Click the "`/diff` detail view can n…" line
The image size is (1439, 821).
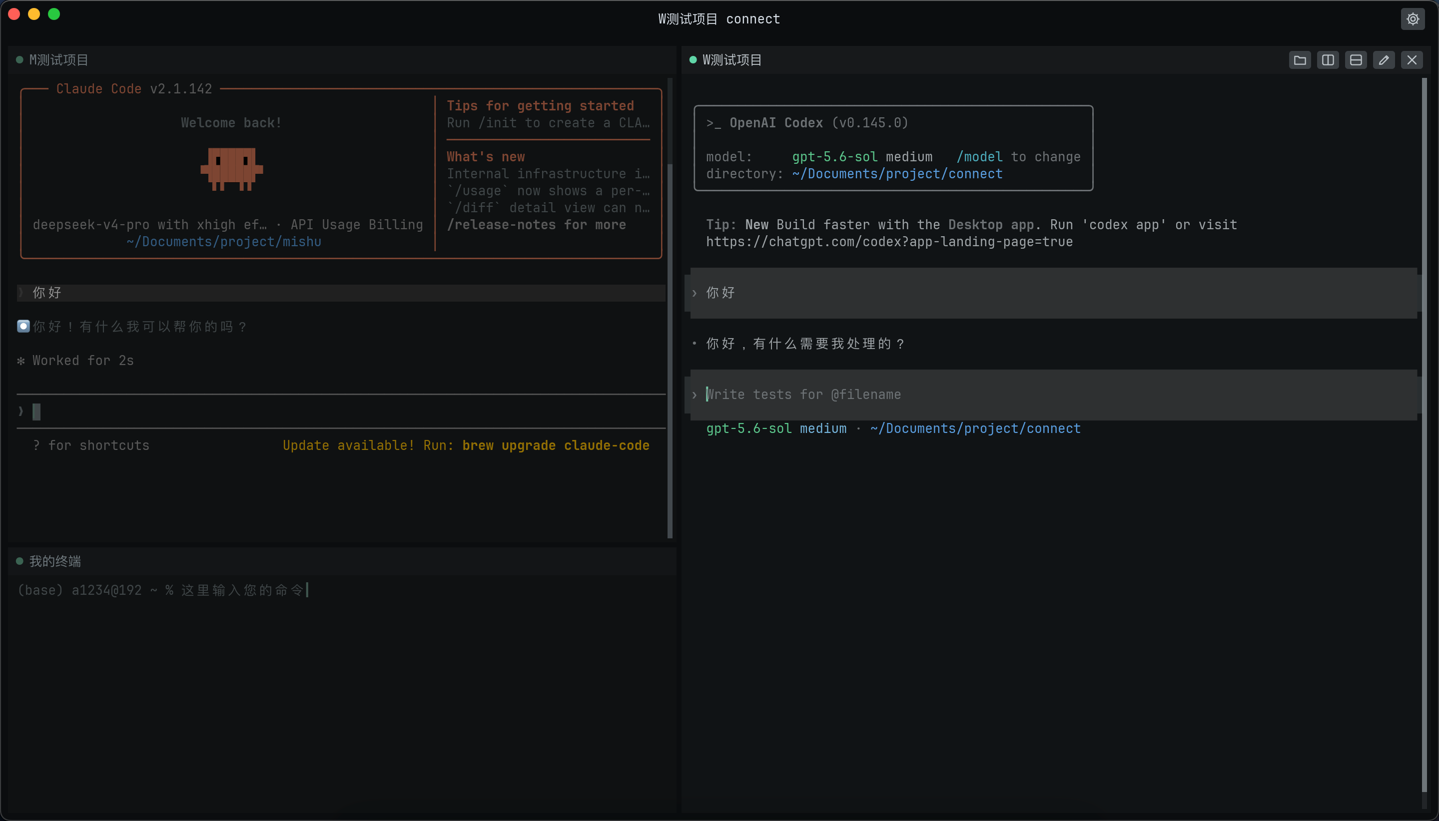tap(548, 208)
